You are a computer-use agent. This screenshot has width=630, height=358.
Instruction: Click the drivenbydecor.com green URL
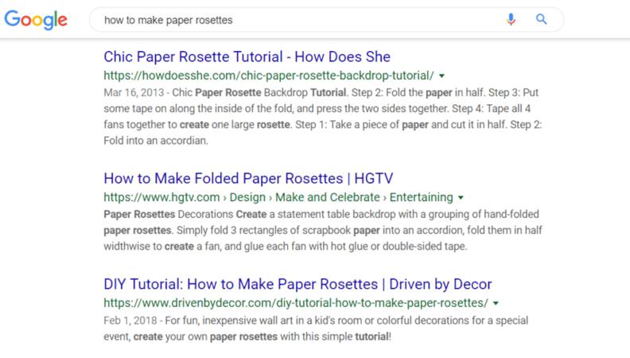pyautogui.click(x=295, y=303)
